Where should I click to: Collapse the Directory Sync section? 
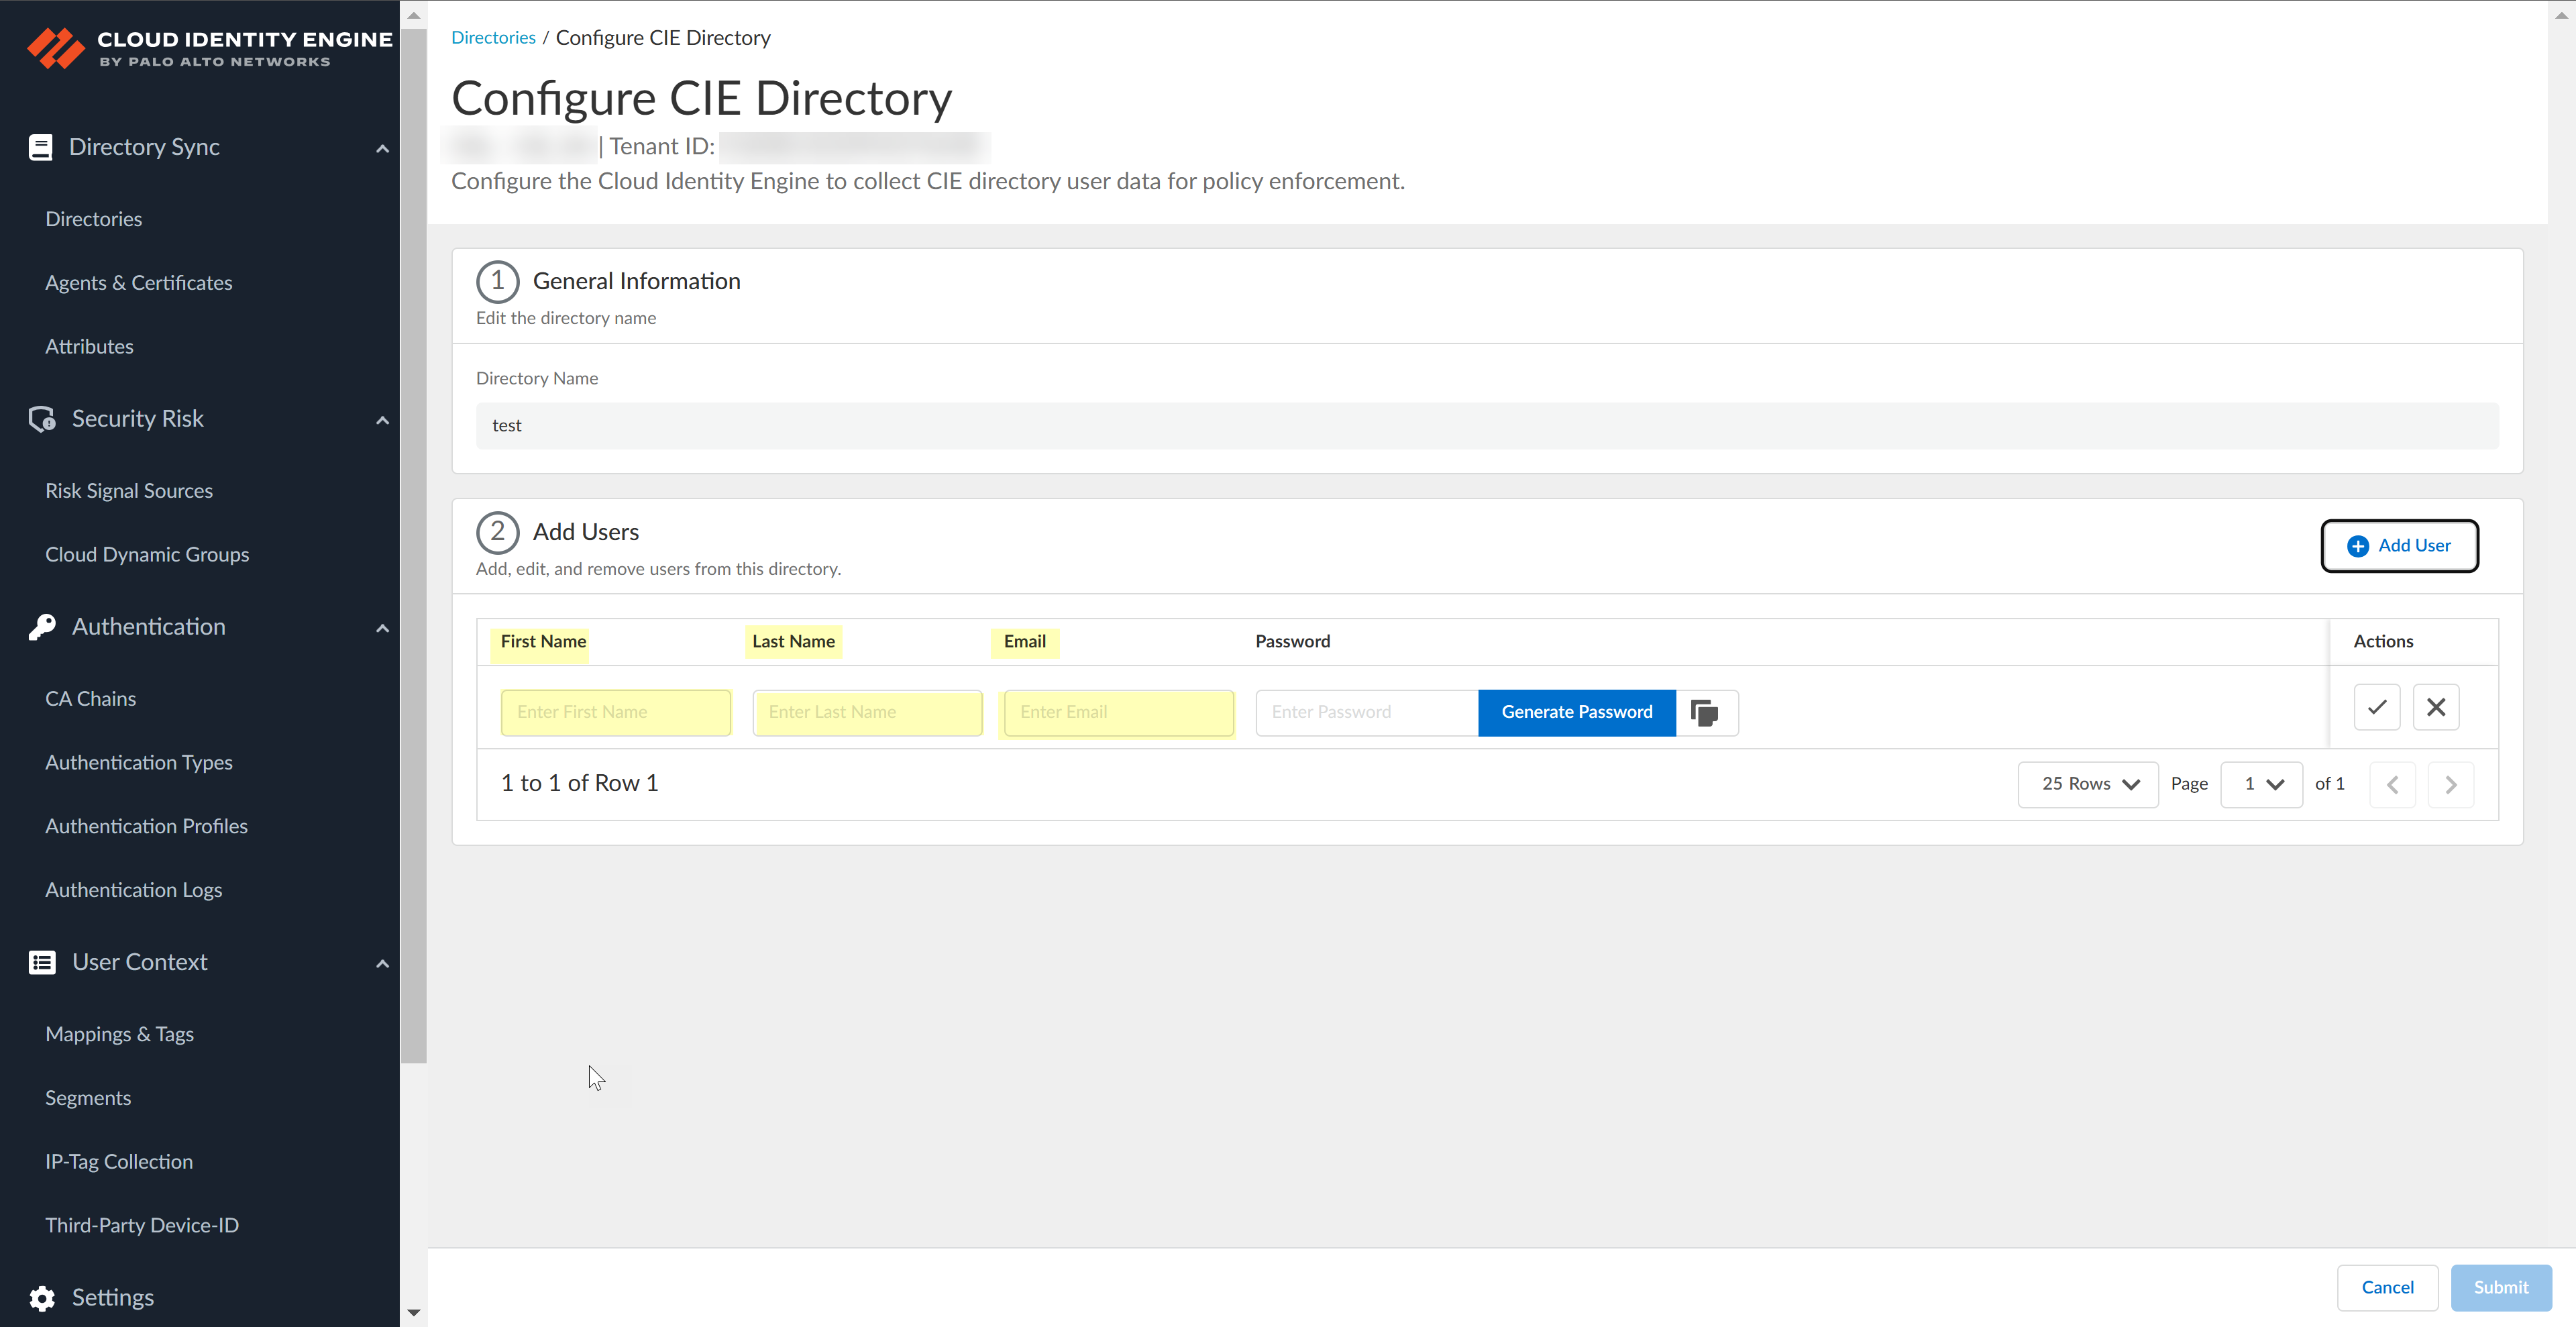(x=382, y=148)
